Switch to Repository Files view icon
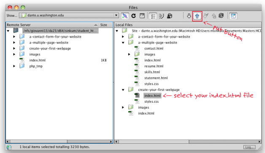 tap(170, 16)
